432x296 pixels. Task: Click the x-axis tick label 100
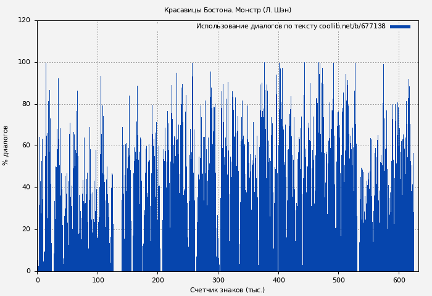tap(98, 280)
